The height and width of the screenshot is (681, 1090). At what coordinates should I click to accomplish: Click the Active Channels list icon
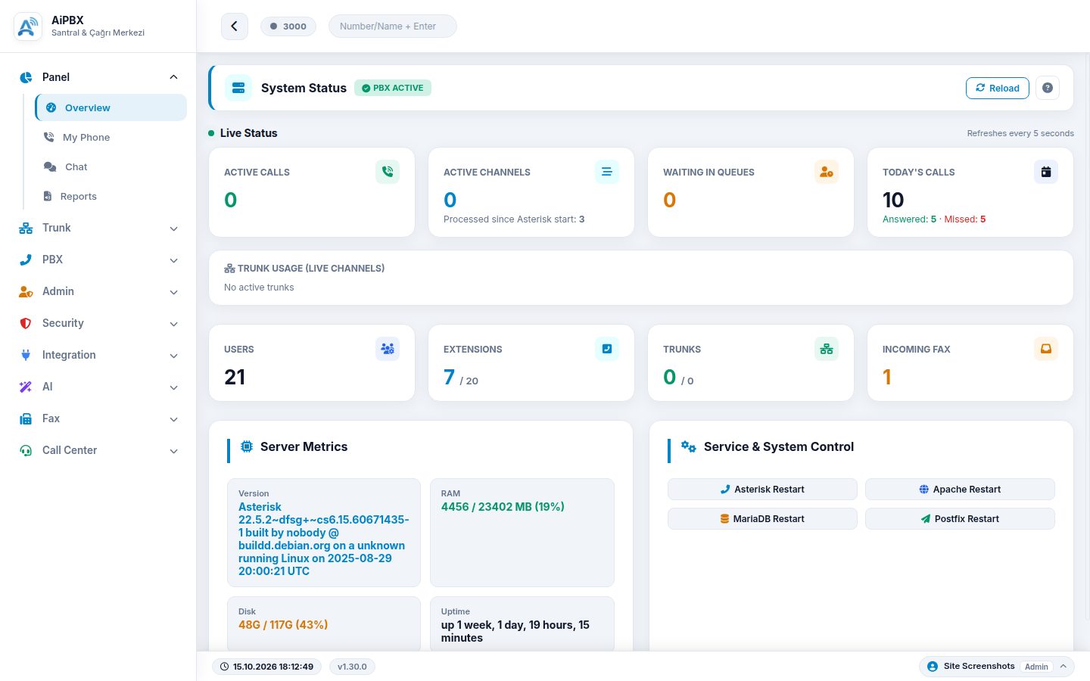(x=607, y=172)
